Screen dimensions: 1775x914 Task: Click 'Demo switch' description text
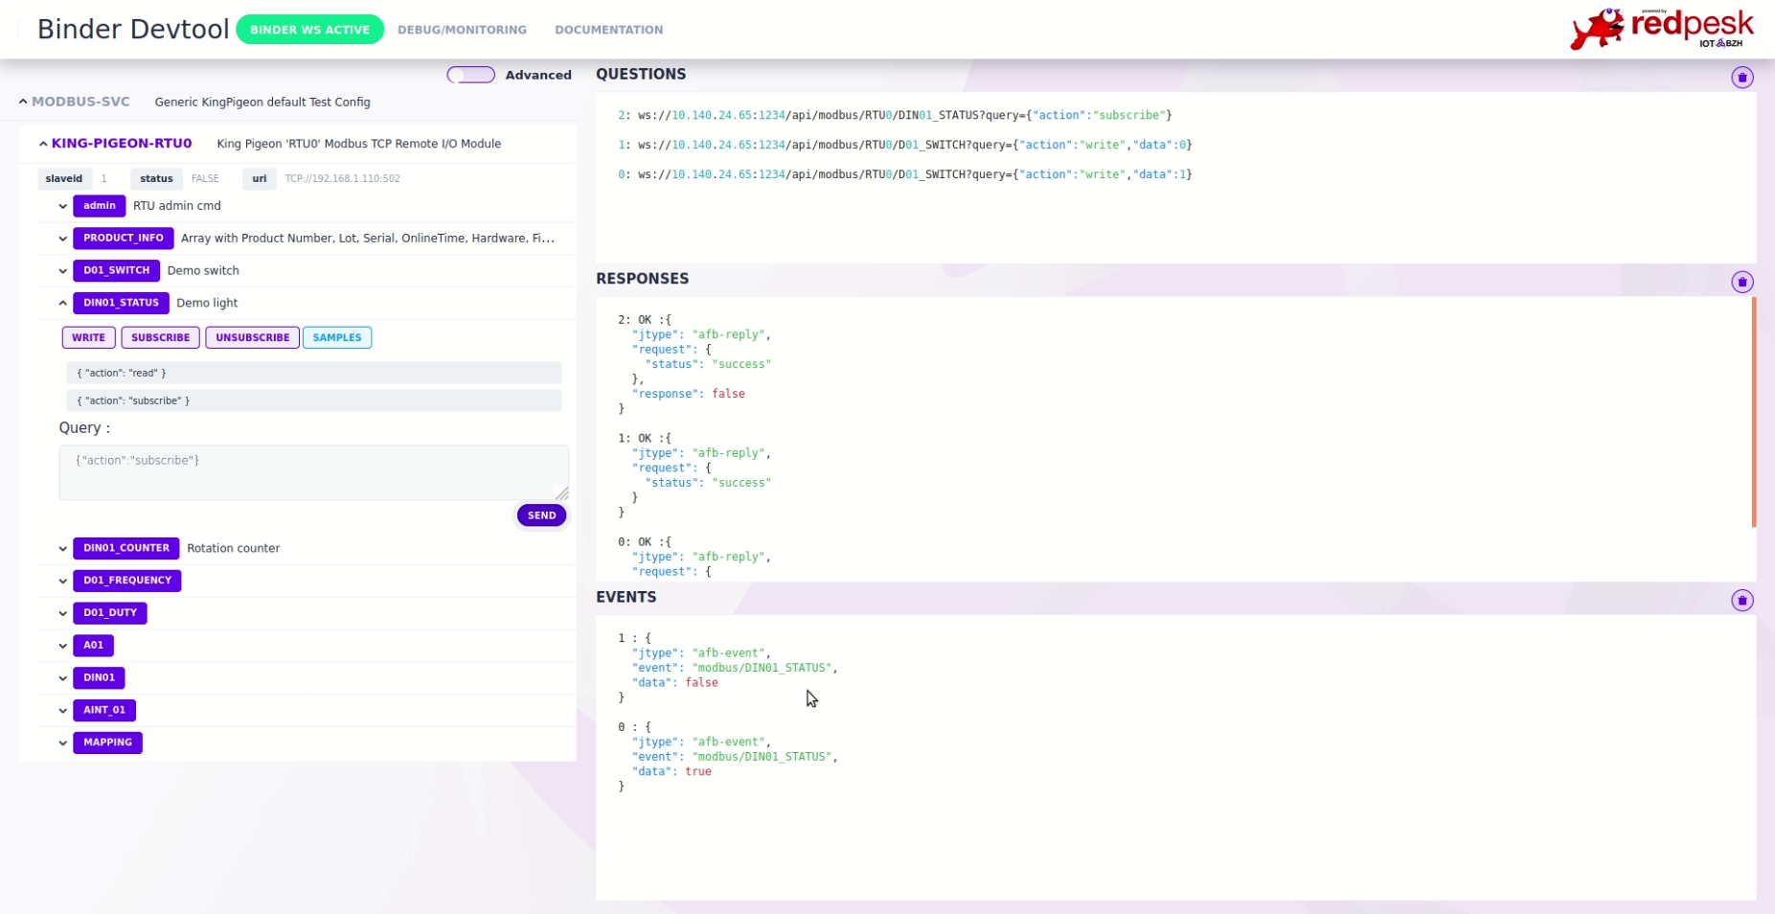[203, 271]
